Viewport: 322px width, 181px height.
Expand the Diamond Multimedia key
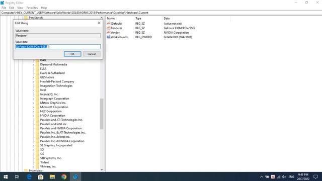pyautogui.click(x=33, y=65)
